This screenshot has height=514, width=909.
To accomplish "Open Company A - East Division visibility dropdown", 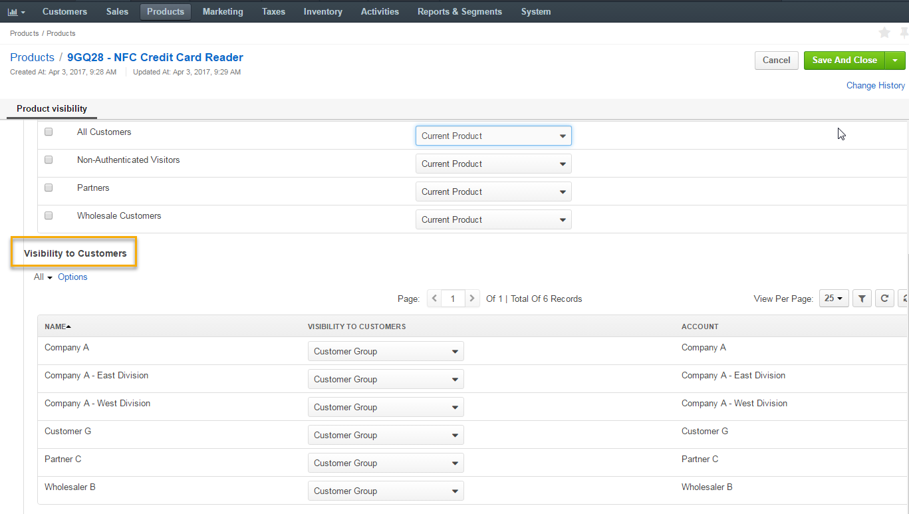I will 386,379.
